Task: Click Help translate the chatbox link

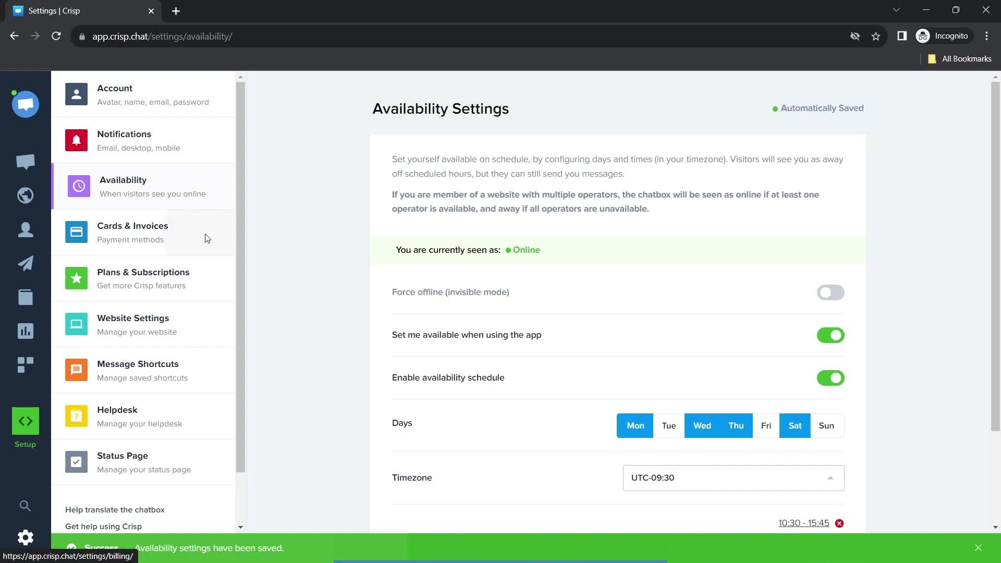Action: pos(115,509)
